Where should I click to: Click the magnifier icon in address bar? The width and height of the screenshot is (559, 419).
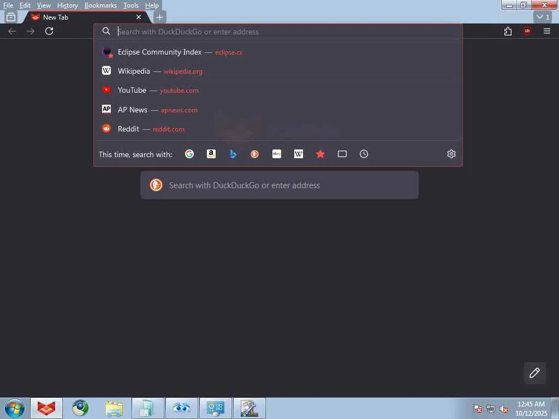click(106, 31)
